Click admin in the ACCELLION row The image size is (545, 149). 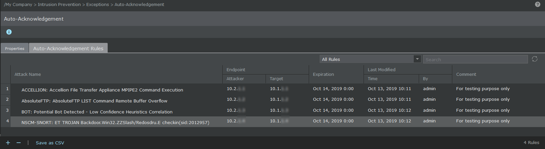coord(429,88)
